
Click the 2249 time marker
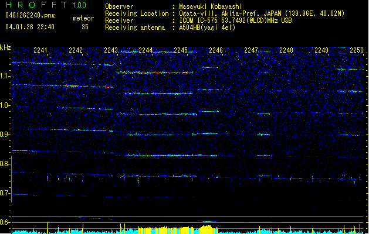(321, 50)
